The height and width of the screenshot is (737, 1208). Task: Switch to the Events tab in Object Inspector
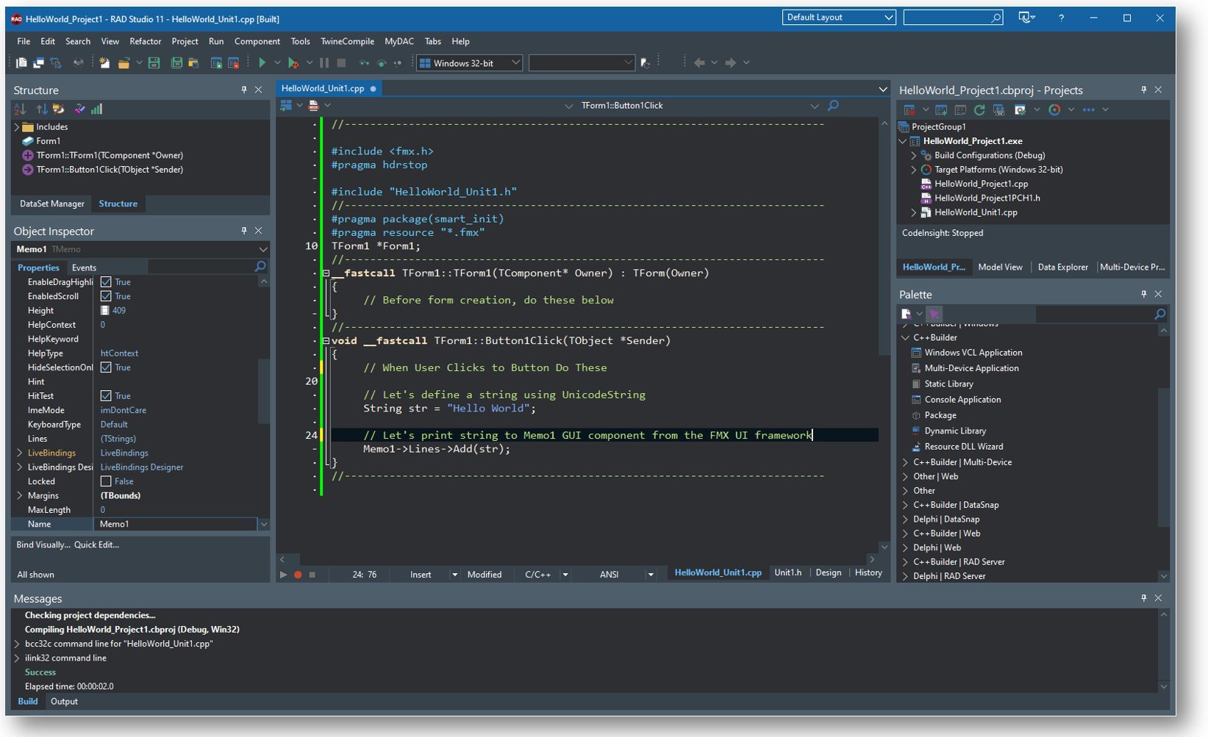[84, 267]
